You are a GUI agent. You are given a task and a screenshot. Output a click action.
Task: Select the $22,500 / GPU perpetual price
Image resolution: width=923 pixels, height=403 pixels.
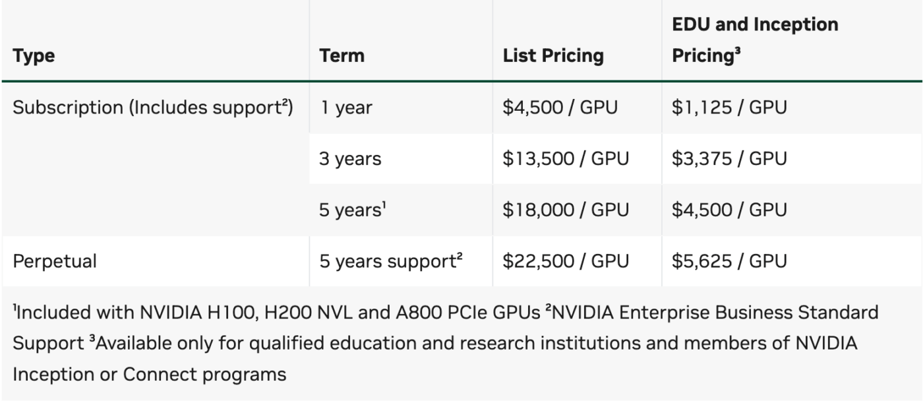point(566,261)
